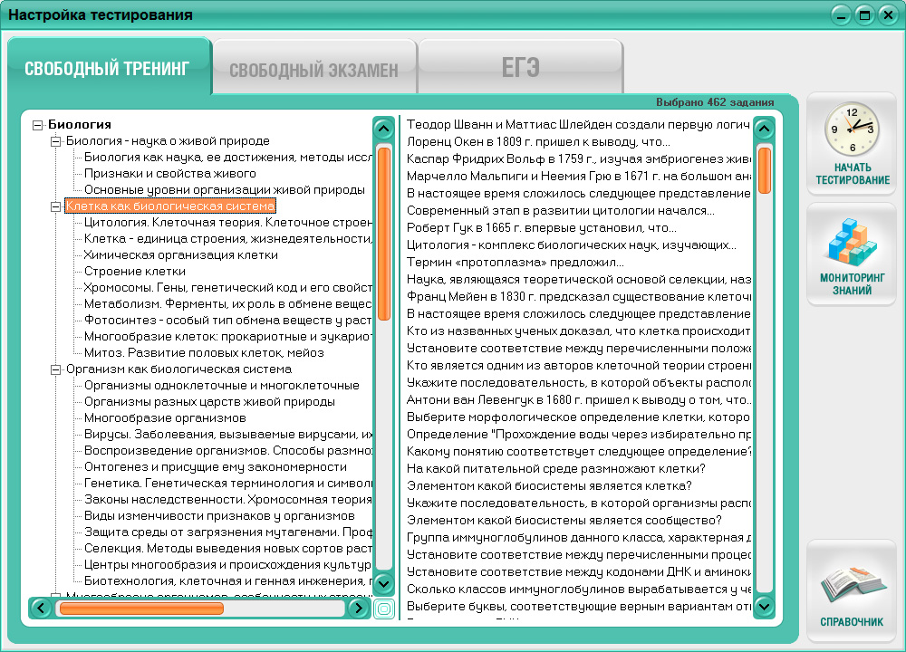Click tree horizontal scroll left arrow

[41, 609]
